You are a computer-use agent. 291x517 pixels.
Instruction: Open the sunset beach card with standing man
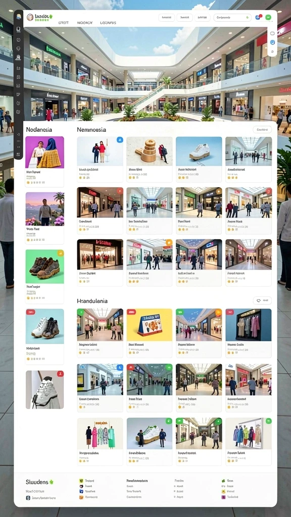[x=45, y=218]
